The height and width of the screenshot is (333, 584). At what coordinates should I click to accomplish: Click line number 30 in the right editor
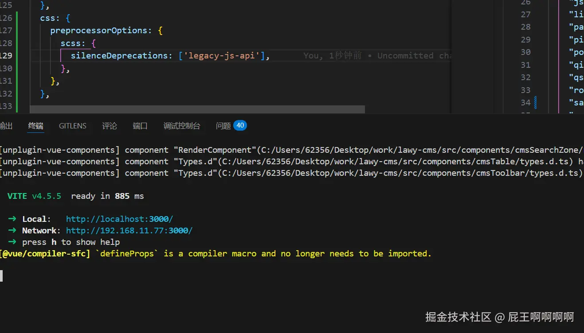pos(525,52)
